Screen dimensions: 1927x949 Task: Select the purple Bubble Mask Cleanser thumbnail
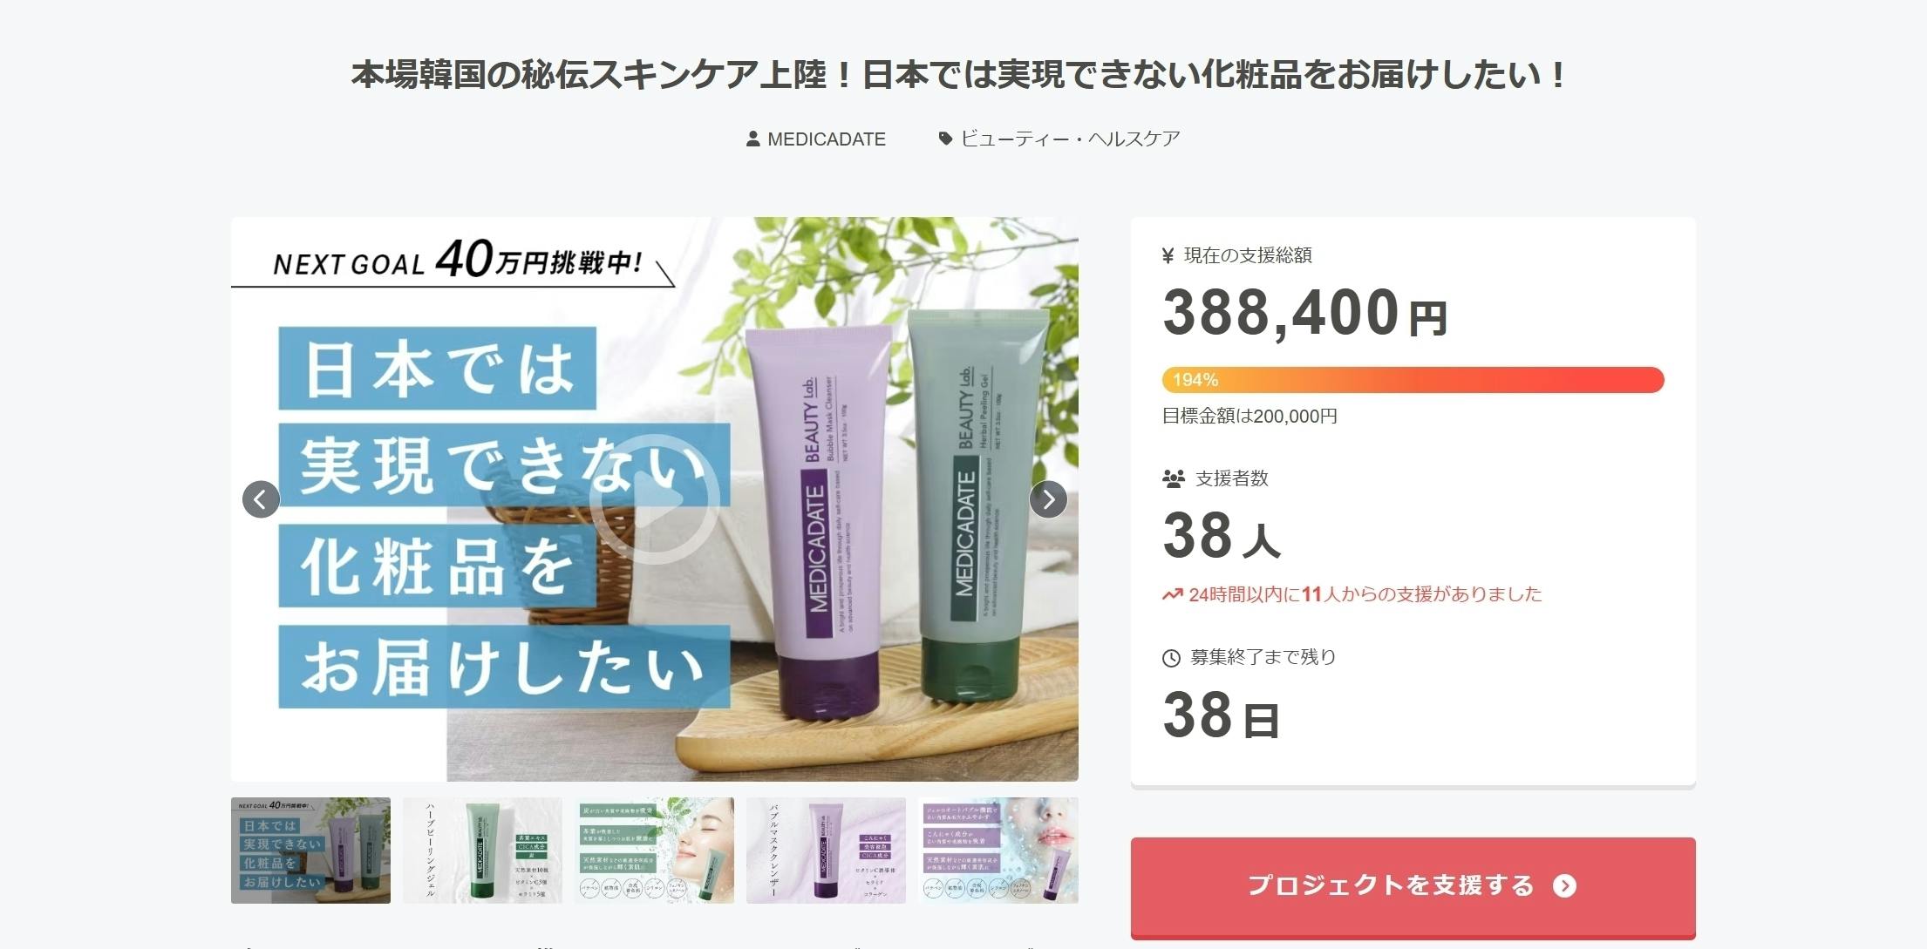[x=826, y=851]
